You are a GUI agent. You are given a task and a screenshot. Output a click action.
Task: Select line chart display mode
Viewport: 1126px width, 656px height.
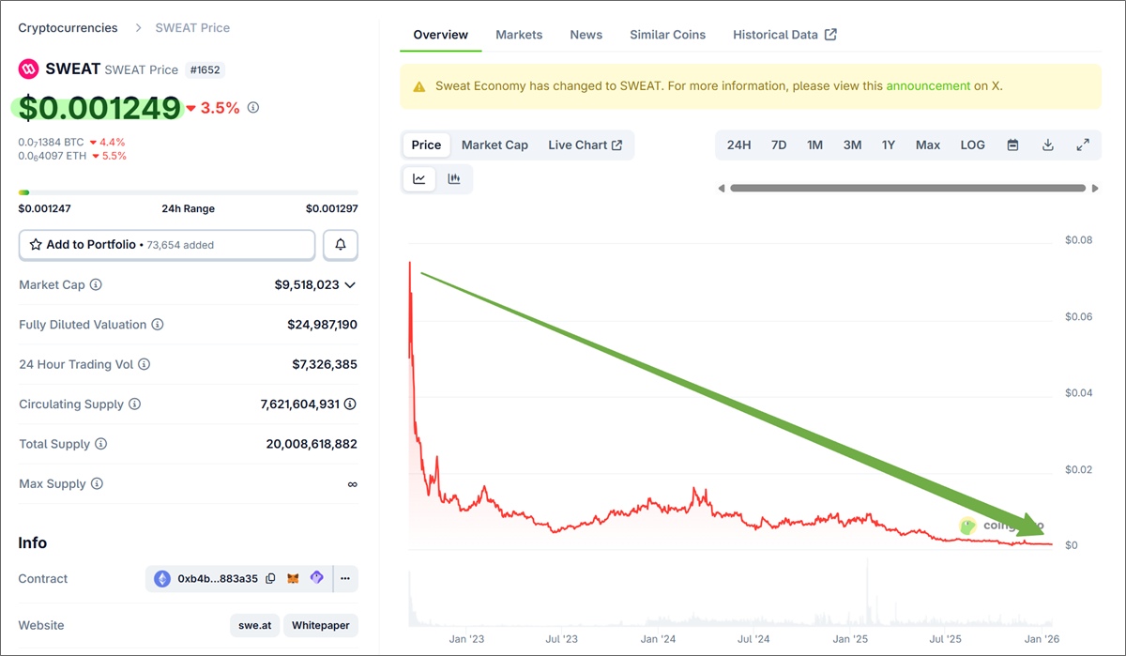pyautogui.click(x=419, y=177)
